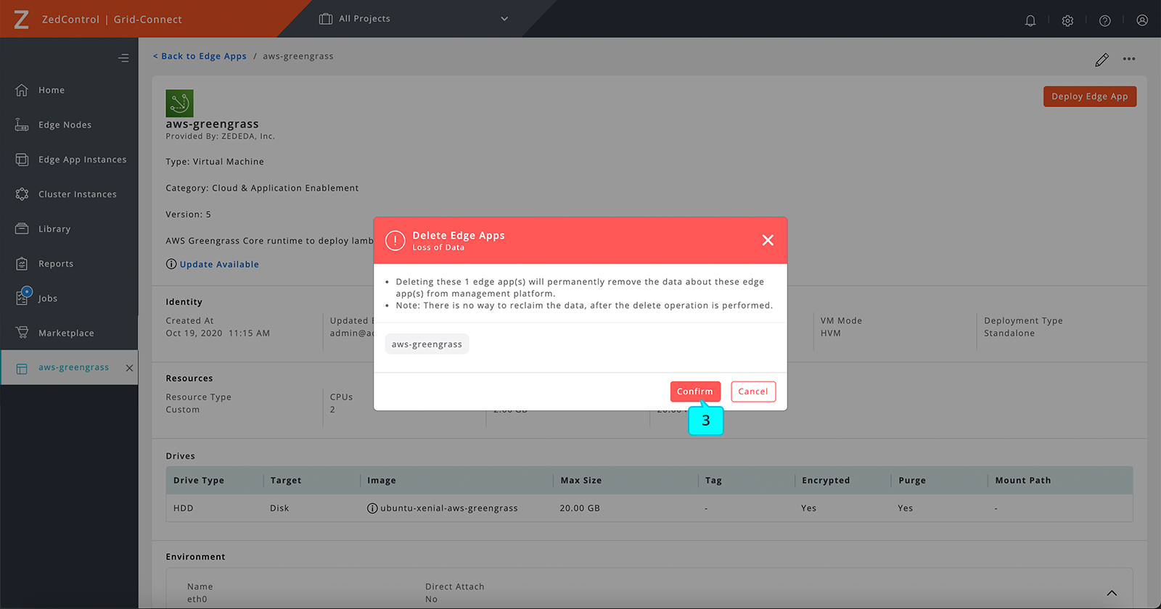Image resolution: width=1161 pixels, height=609 pixels.
Task: Open help question mark icon
Action: coord(1105,20)
